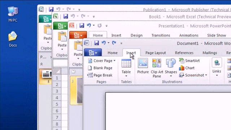Open the References tab in Word
The height and width of the screenshot is (130, 231).
click(x=184, y=53)
